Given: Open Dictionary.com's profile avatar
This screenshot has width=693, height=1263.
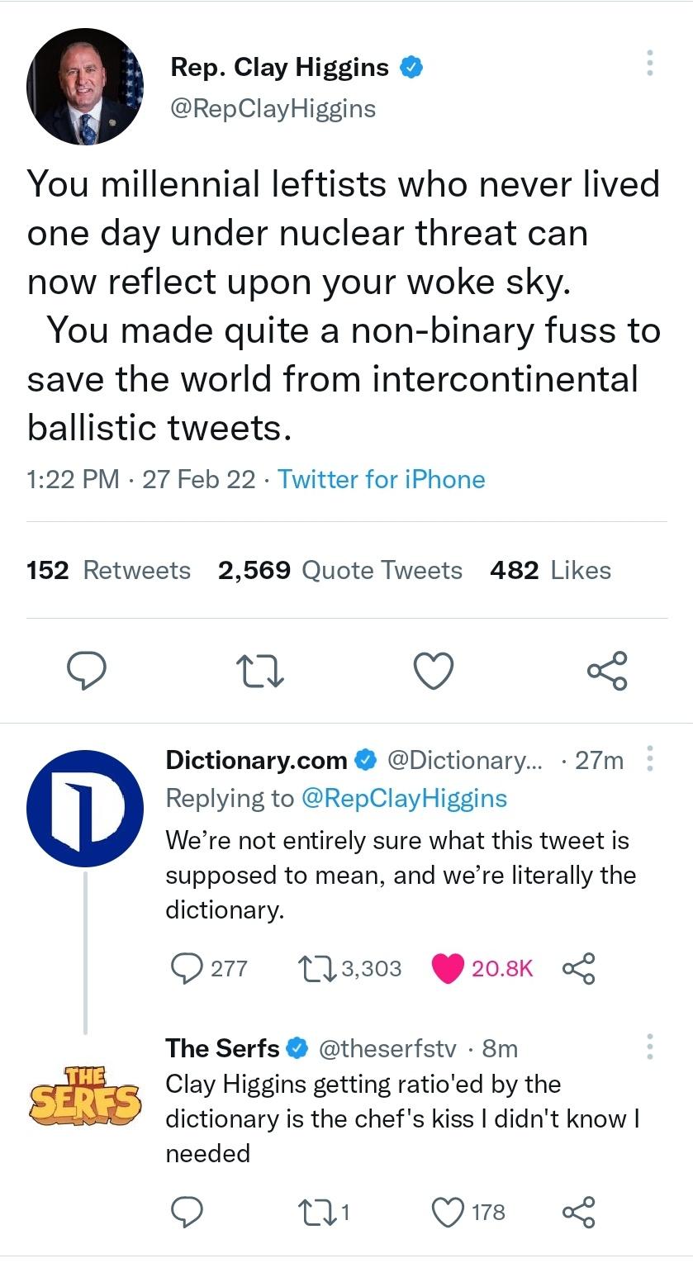Looking at the screenshot, I should click(x=85, y=808).
